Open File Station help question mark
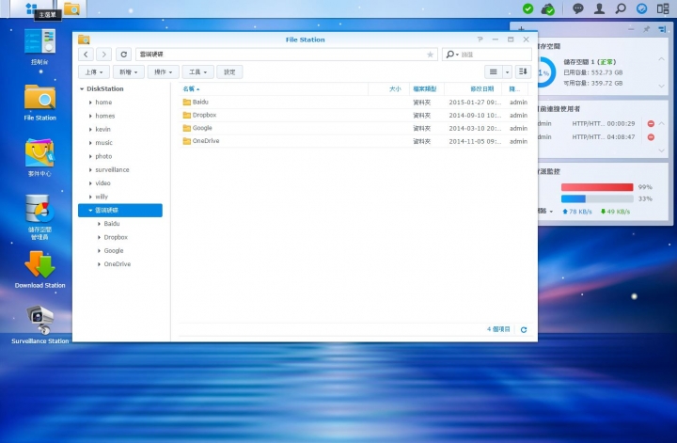677x443 pixels. (480, 40)
